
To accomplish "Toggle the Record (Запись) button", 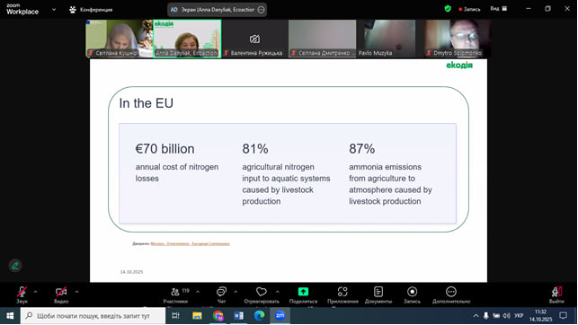I will click(412, 292).
